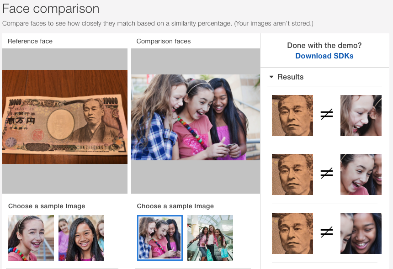Click not-equal symbol in second result
This screenshot has width=393, height=269.
point(327,173)
